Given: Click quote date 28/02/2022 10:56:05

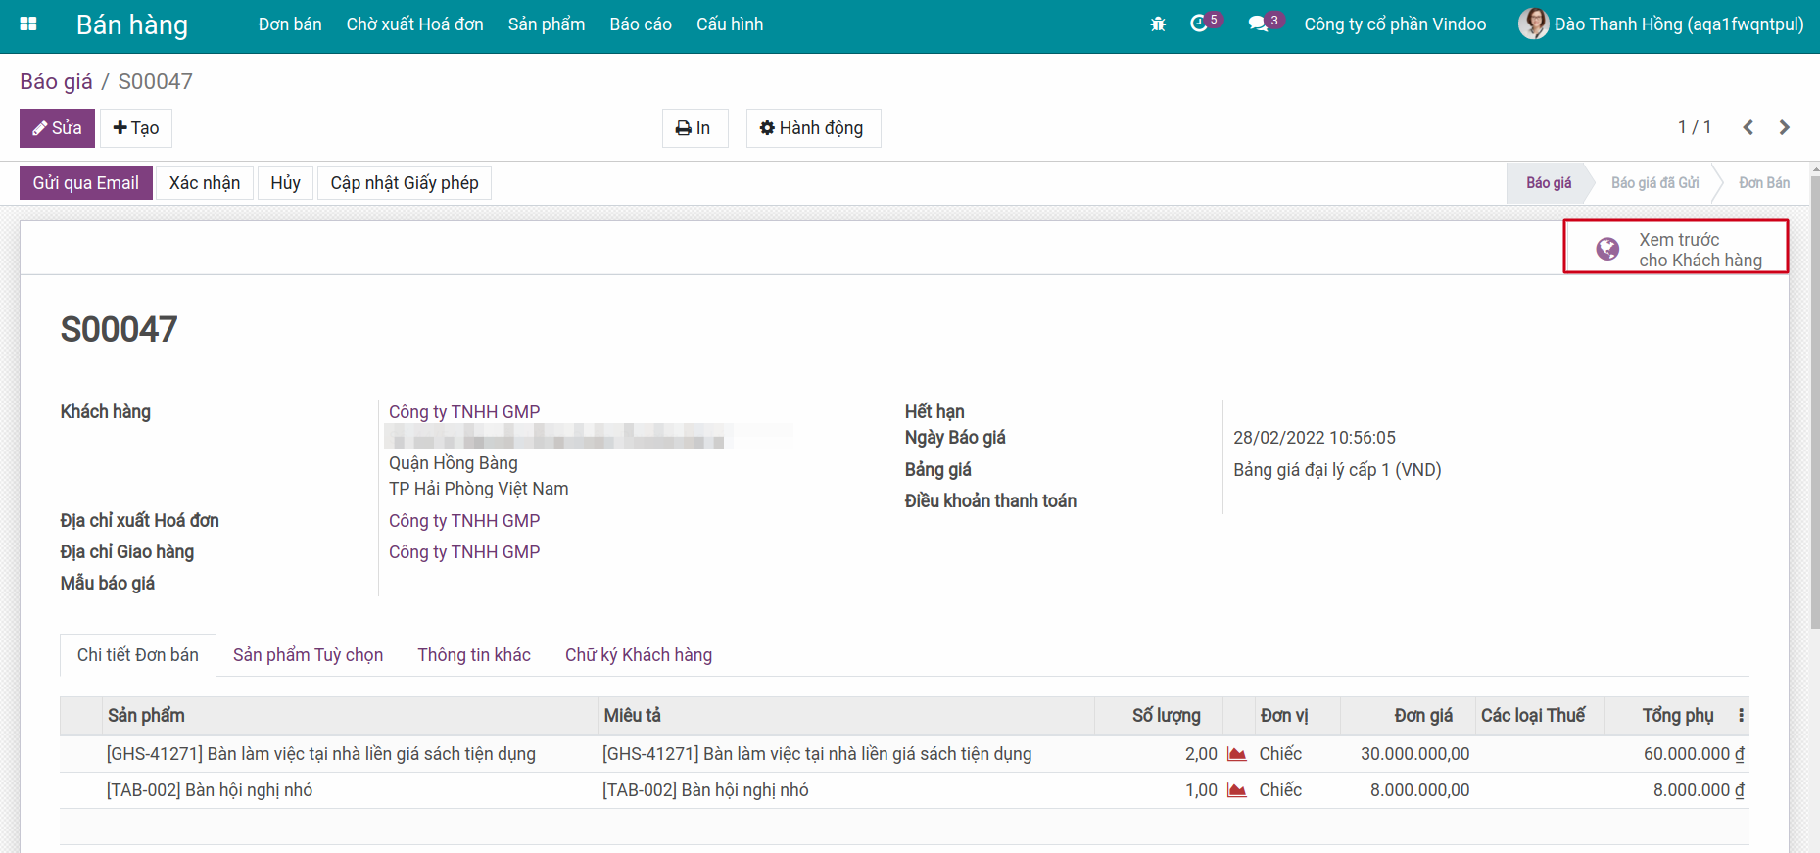Looking at the screenshot, I should (x=1315, y=438).
